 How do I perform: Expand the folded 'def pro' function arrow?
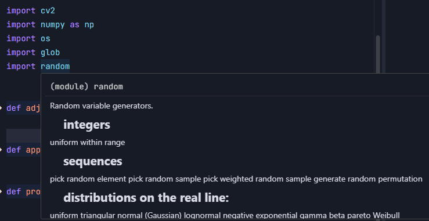coord(1,191)
